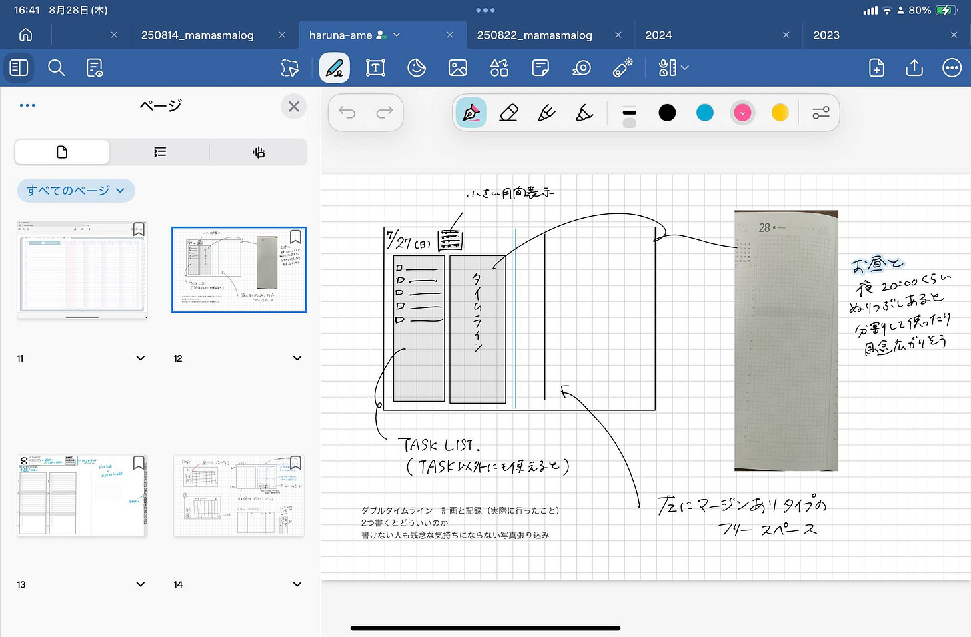The height and width of the screenshot is (637, 971).
Task: Click the Search magnifier icon
Action: (x=57, y=68)
